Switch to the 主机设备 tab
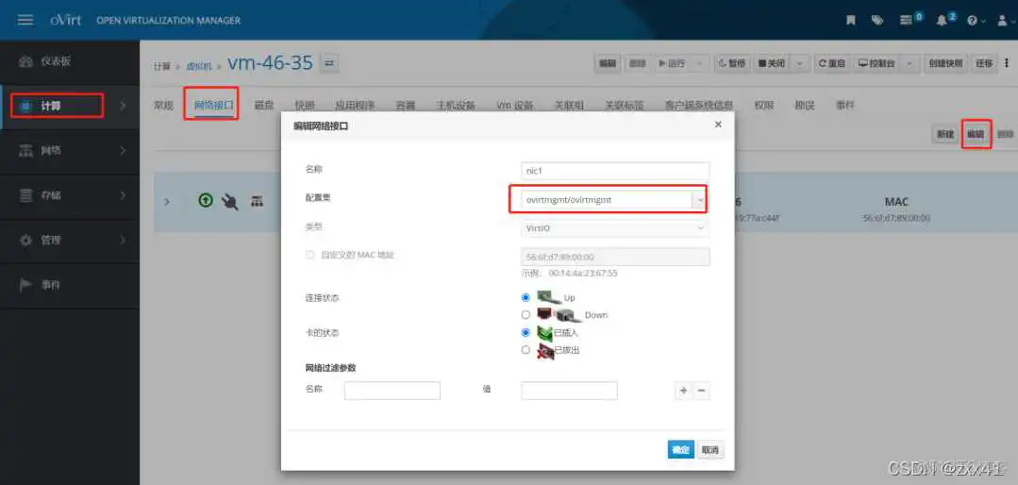This screenshot has width=1018, height=485. (456, 105)
